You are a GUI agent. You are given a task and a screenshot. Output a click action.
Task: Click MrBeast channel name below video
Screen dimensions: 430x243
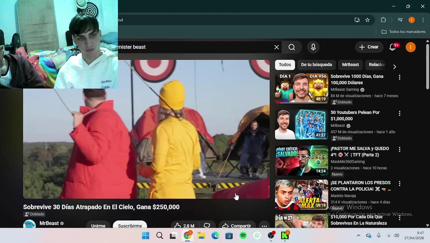pos(49,223)
